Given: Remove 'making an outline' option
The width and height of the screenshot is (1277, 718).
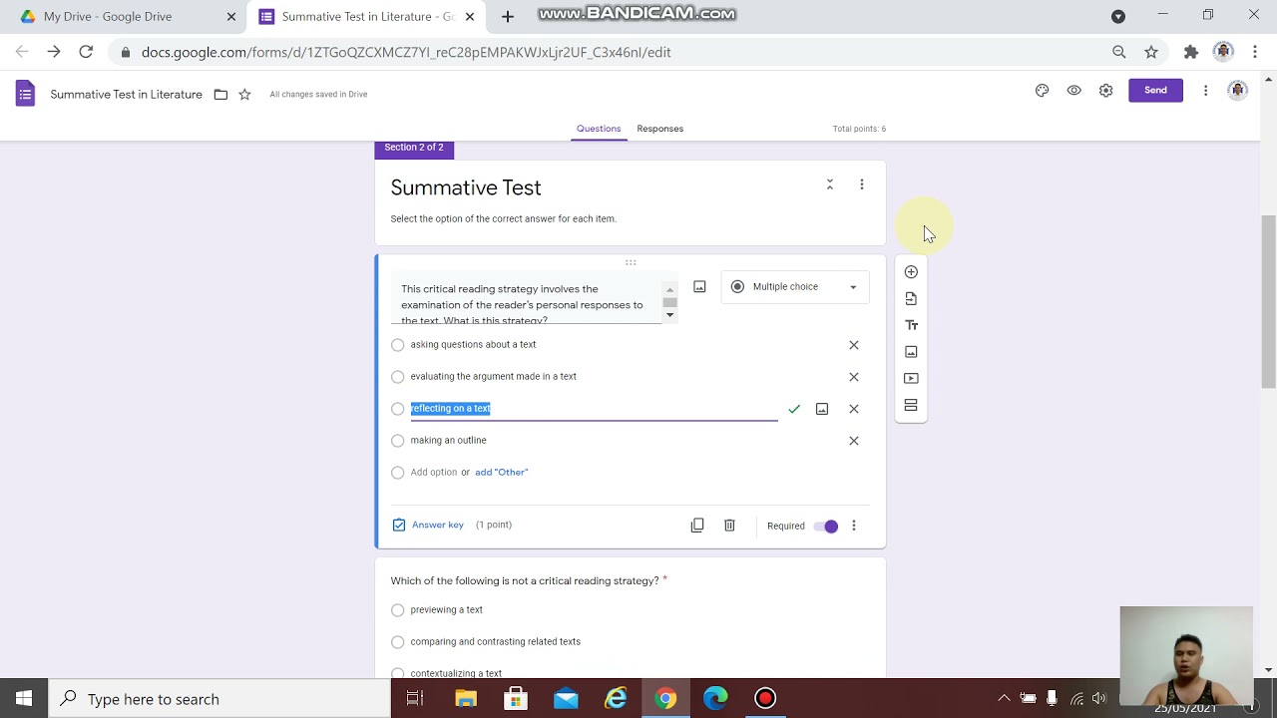Looking at the screenshot, I should [853, 441].
